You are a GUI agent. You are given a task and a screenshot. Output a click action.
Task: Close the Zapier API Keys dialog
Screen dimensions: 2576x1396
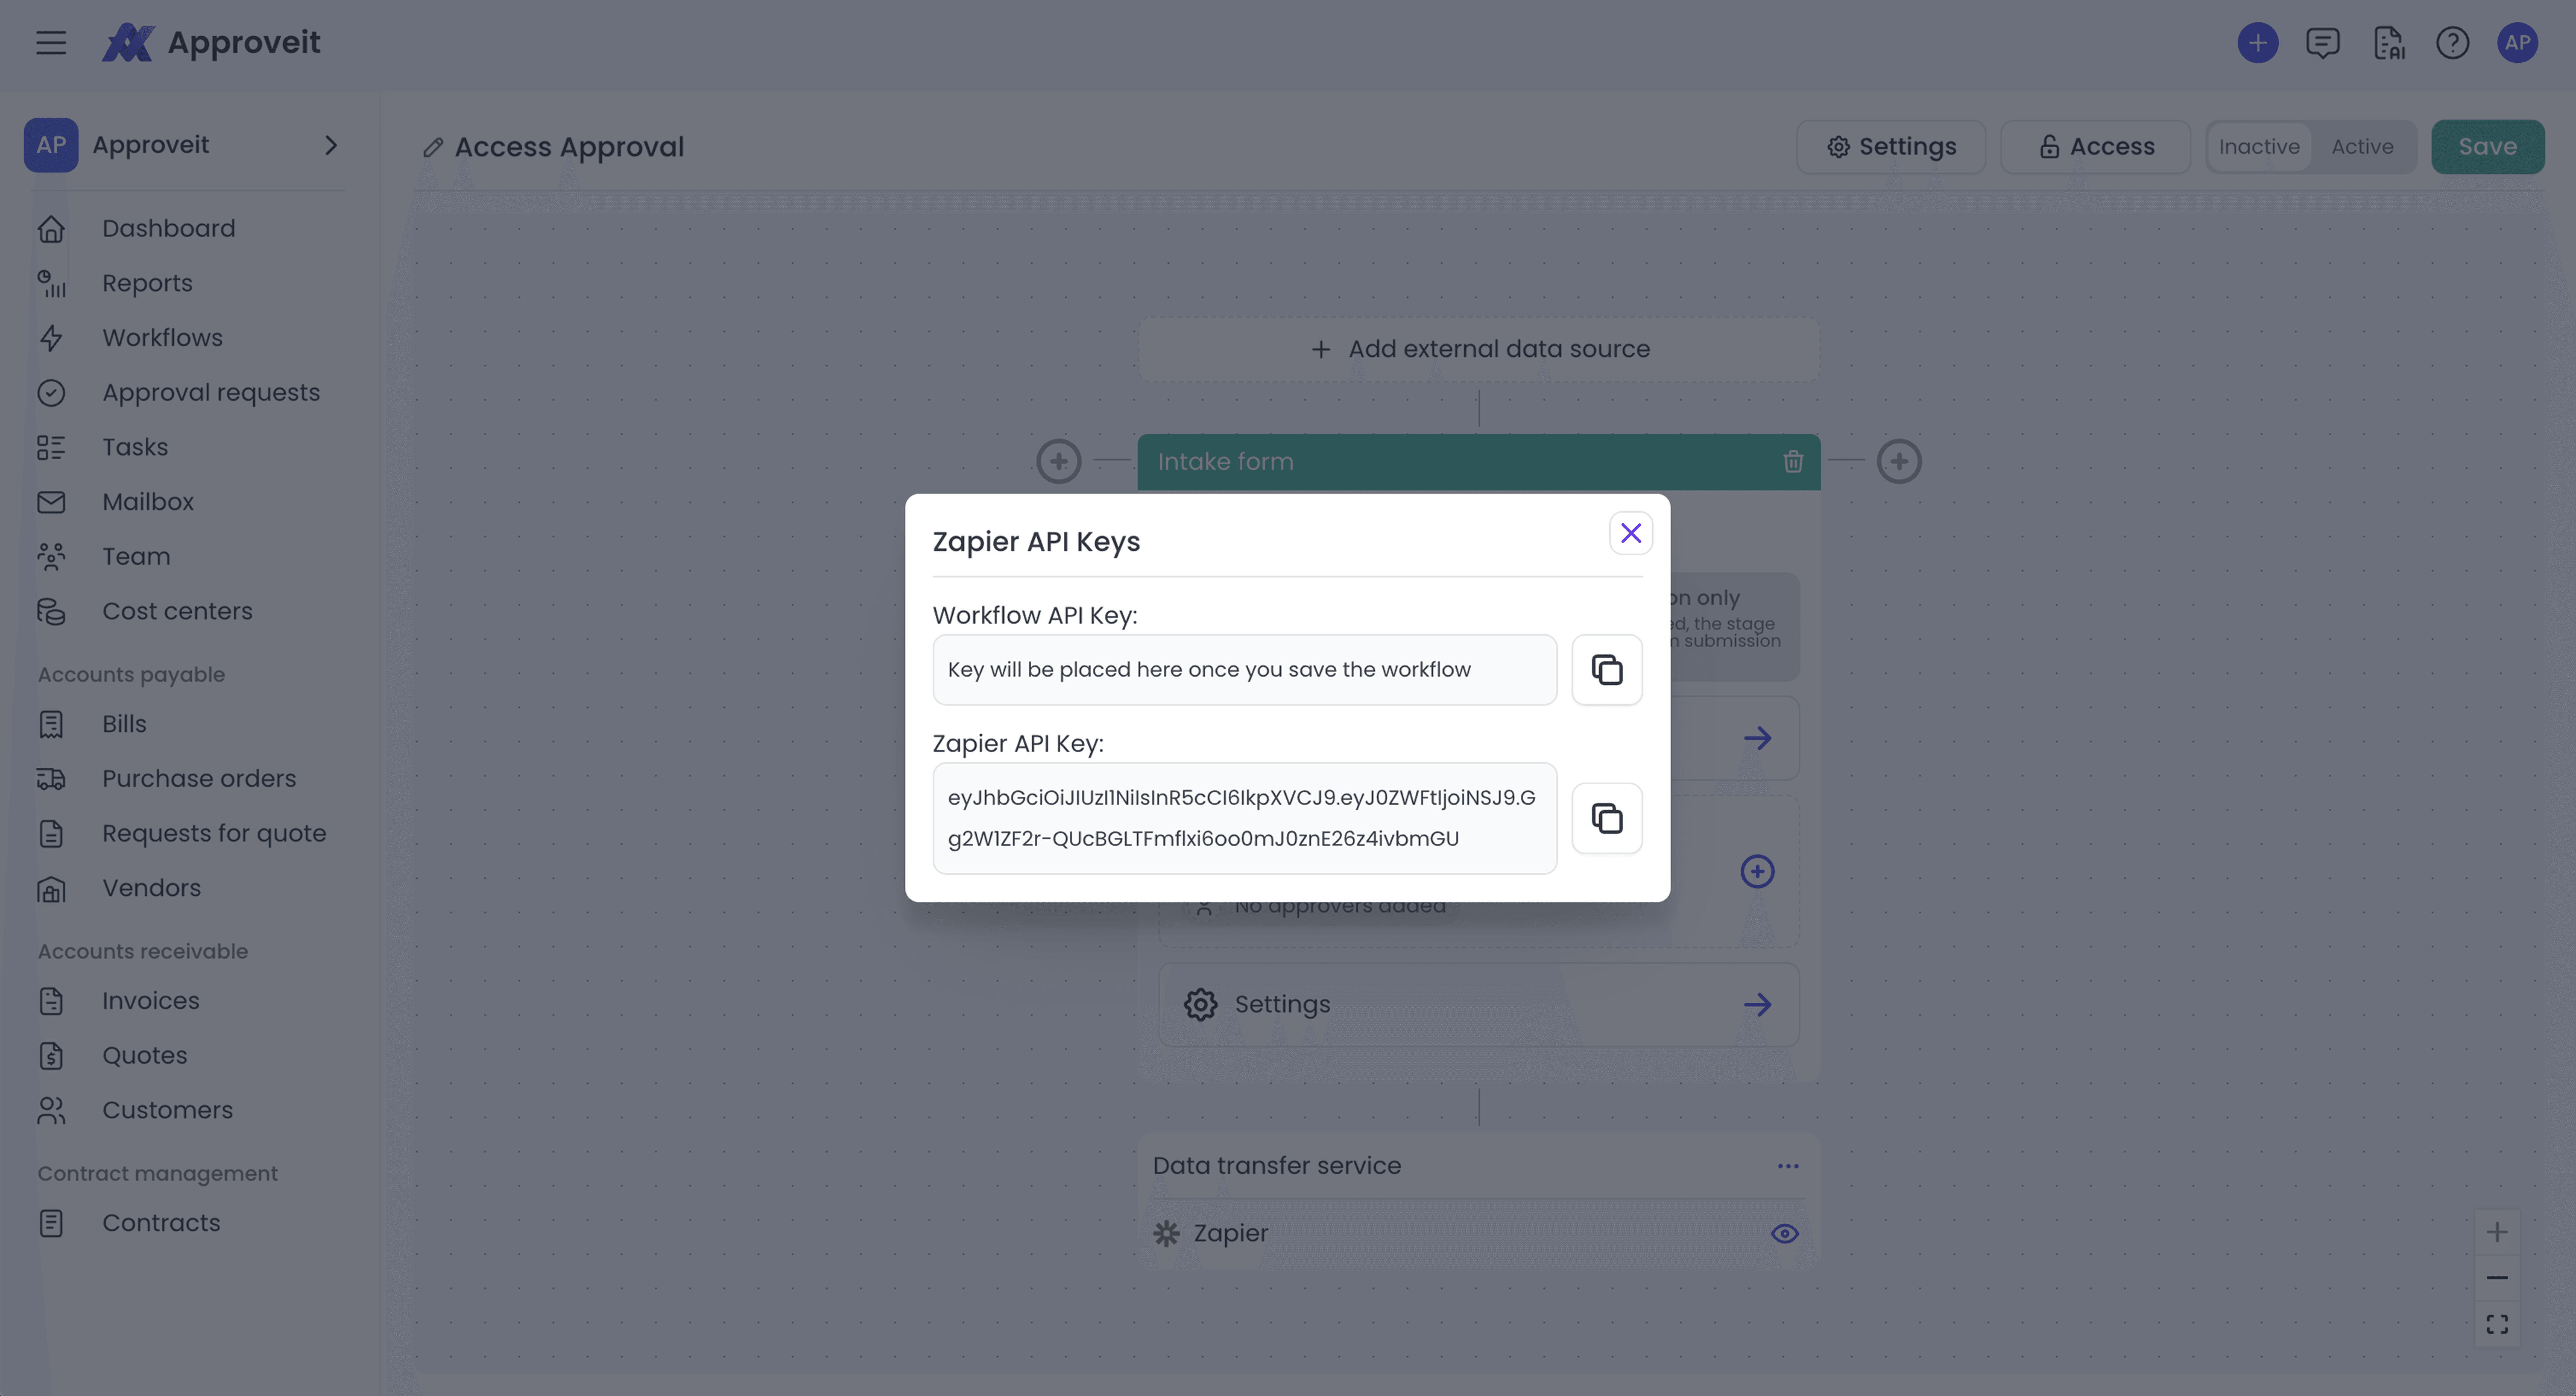click(1630, 533)
